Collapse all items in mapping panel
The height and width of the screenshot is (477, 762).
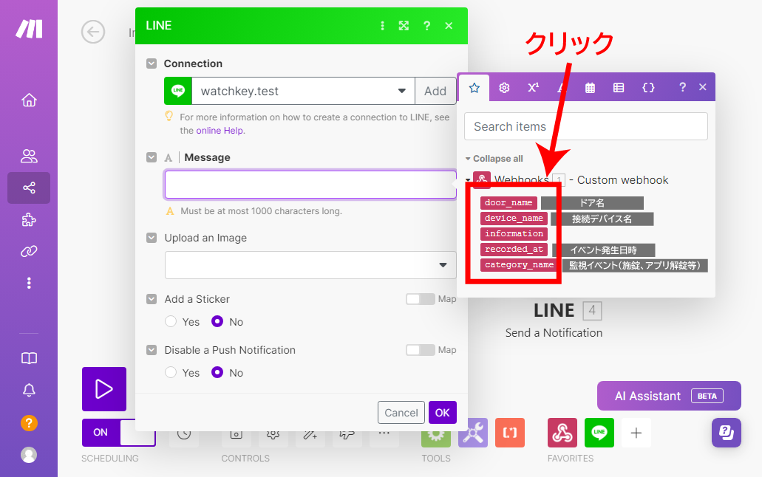click(x=494, y=159)
